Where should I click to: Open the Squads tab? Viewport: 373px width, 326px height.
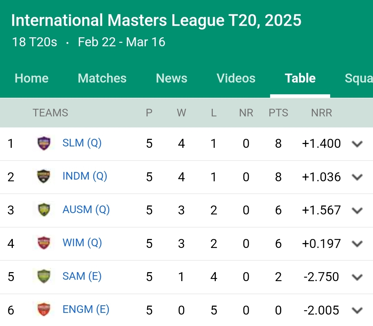point(359,78)
